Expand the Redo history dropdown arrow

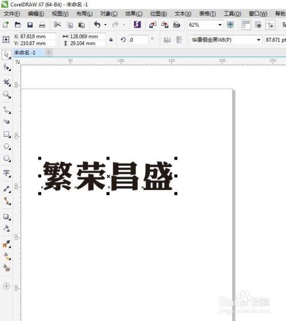click(x=124, y=25)
